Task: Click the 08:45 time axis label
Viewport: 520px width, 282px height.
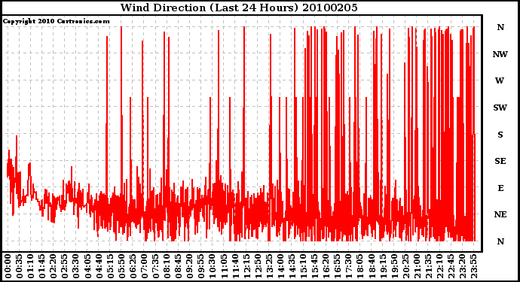Action: (x=178, y=267)
